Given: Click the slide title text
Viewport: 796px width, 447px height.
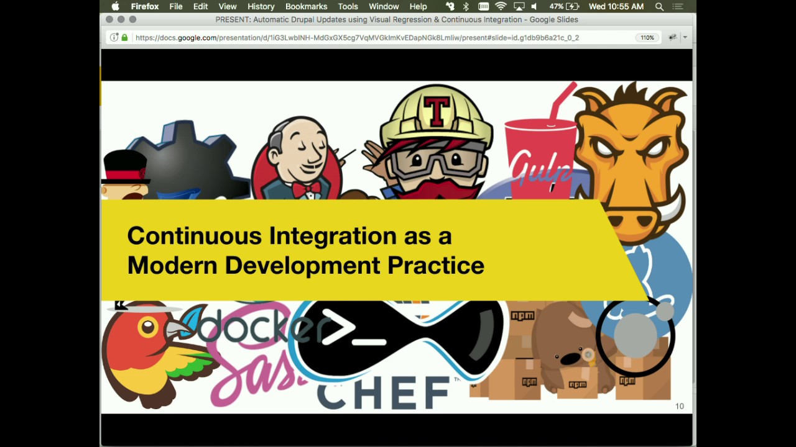Looking at the screenshot, I should pyautogui.click(x=305, y=250).
